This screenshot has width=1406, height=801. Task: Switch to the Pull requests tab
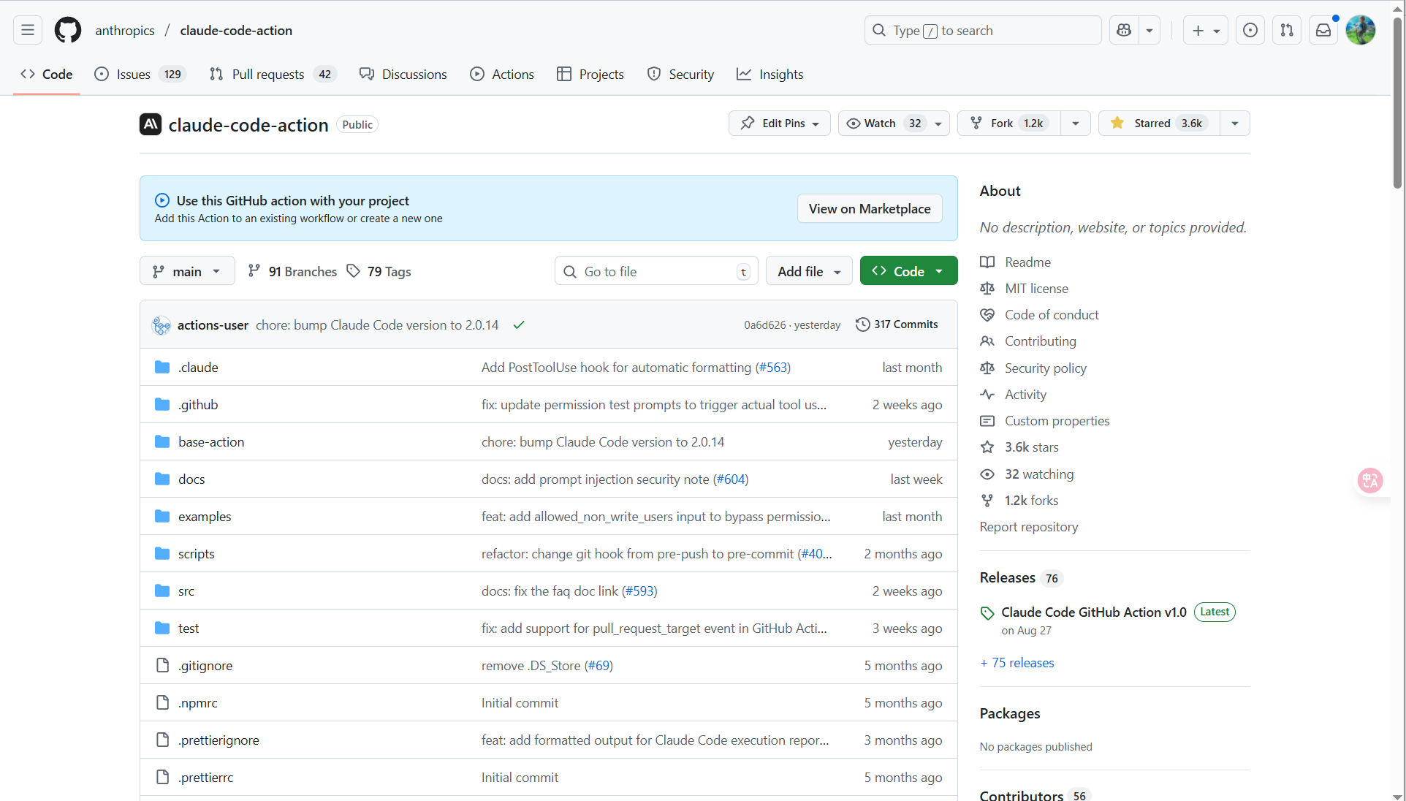point(267,75)
